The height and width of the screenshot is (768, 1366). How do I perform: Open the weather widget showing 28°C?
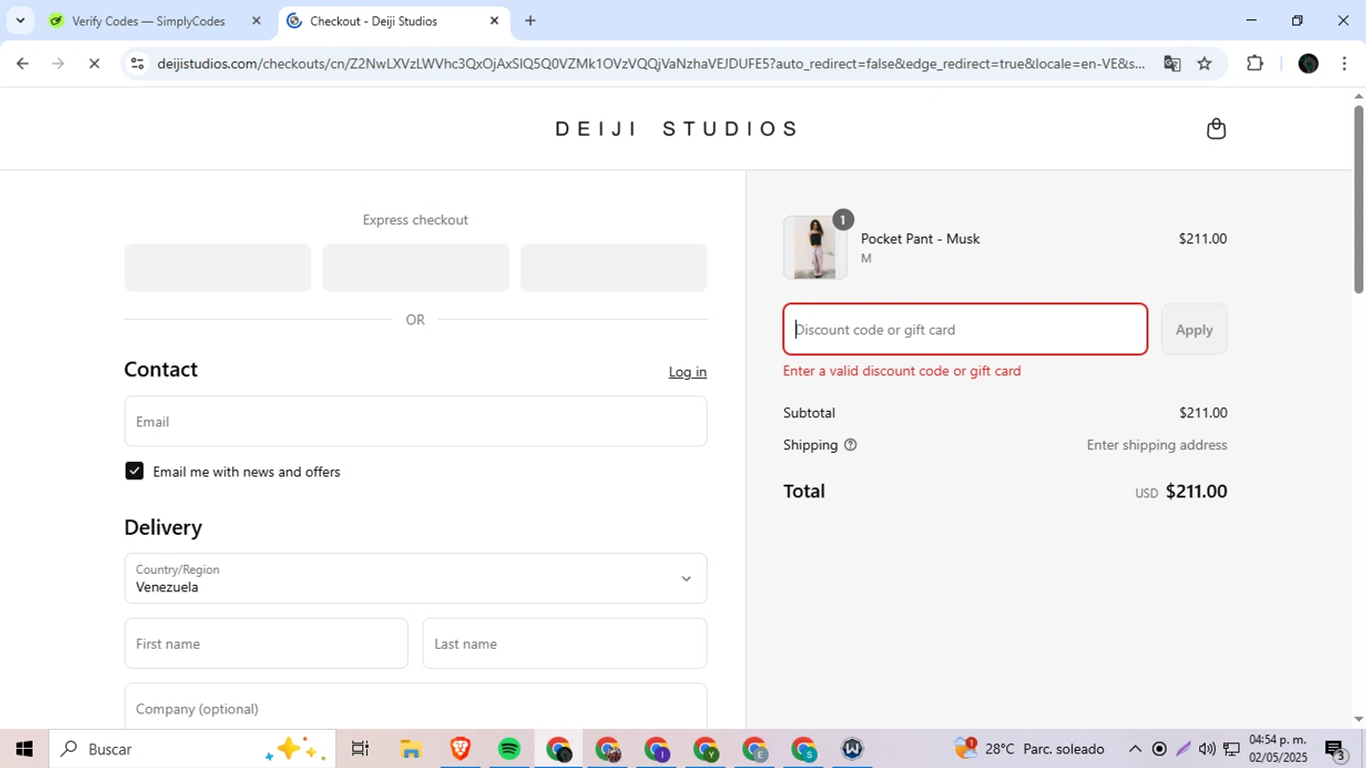[x=1029, y=749]
